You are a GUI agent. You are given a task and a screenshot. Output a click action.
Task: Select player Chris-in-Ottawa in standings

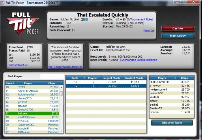pyautogui.click(x=32, y=91)
